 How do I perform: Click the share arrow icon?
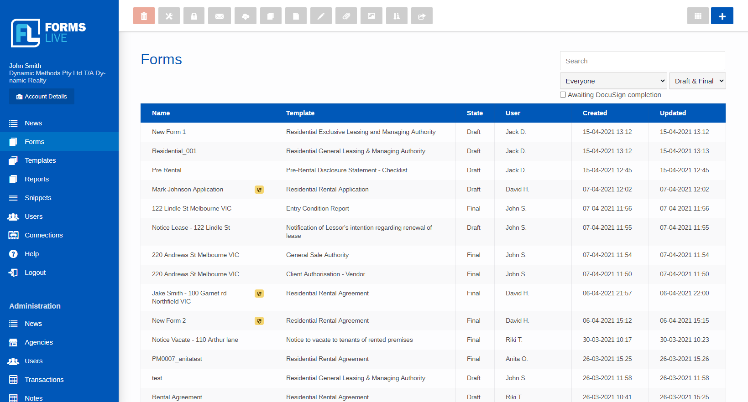pos(422,16)
